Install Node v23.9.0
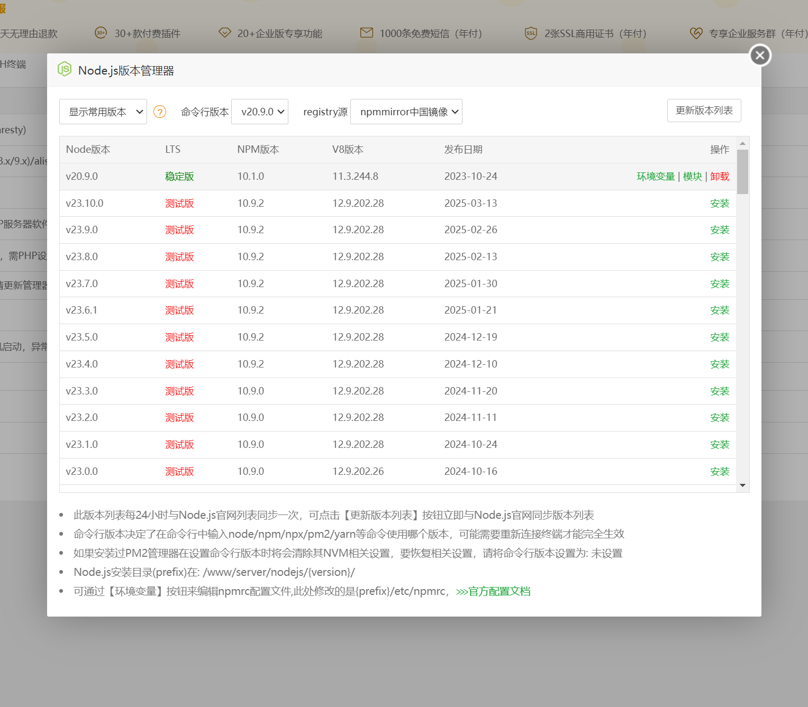This screenshot has height=707, width=808. (720, 230)
